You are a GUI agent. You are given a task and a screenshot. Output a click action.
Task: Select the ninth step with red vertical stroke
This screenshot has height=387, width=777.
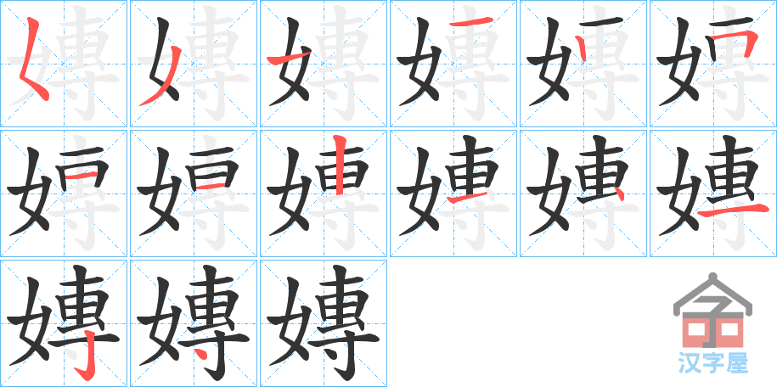[x=324, y=193]
